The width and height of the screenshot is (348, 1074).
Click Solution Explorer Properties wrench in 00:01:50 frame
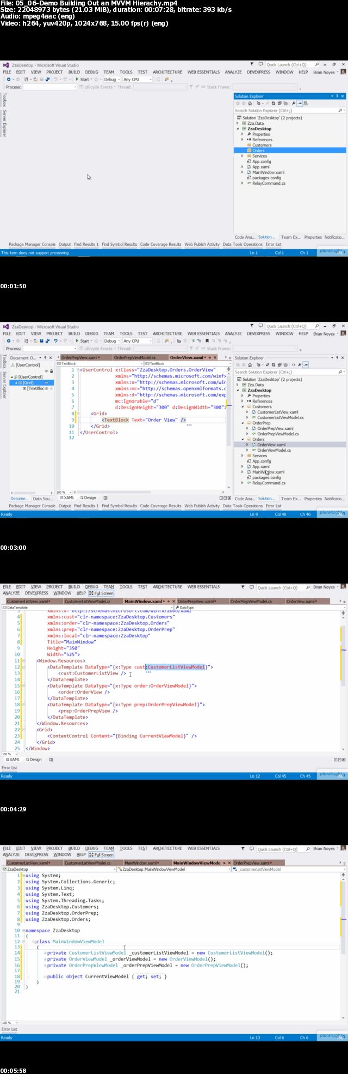pos(294,104)
